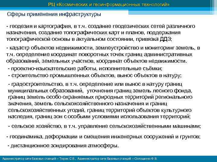Click the bullet starting 'геодезия и картография'

pos(101,33)
